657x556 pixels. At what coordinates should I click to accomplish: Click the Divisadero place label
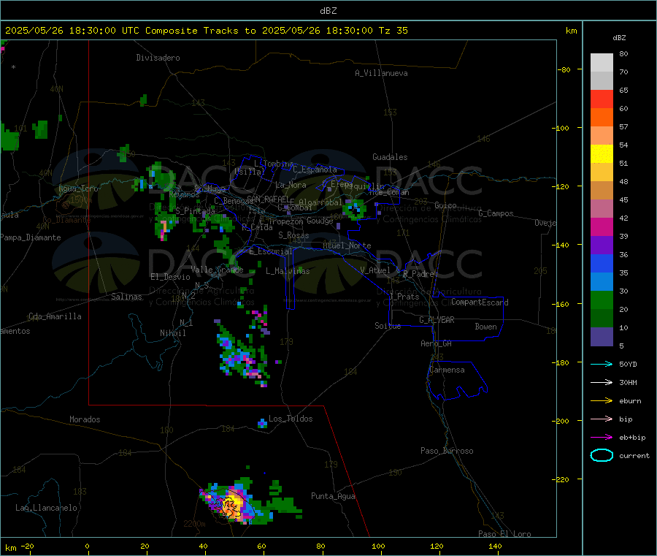click(x=158, y=58)
